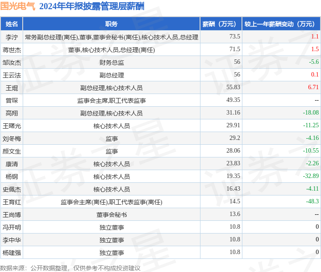Viewport: 321px width, 272px height.
Task: Click the salary value 13.6
Action: pyautogui.click(x=235, y=214)
